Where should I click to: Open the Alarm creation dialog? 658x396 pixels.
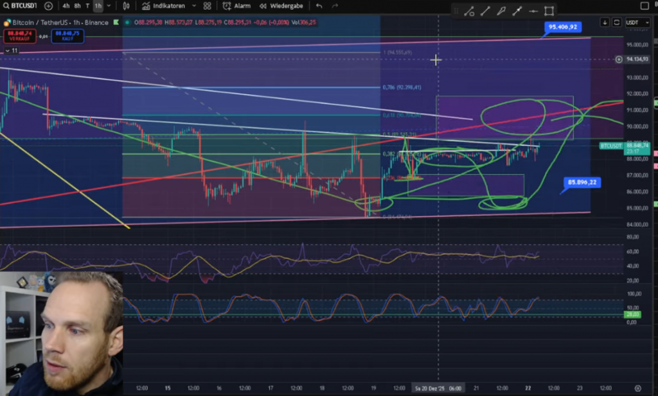point(236,6)
